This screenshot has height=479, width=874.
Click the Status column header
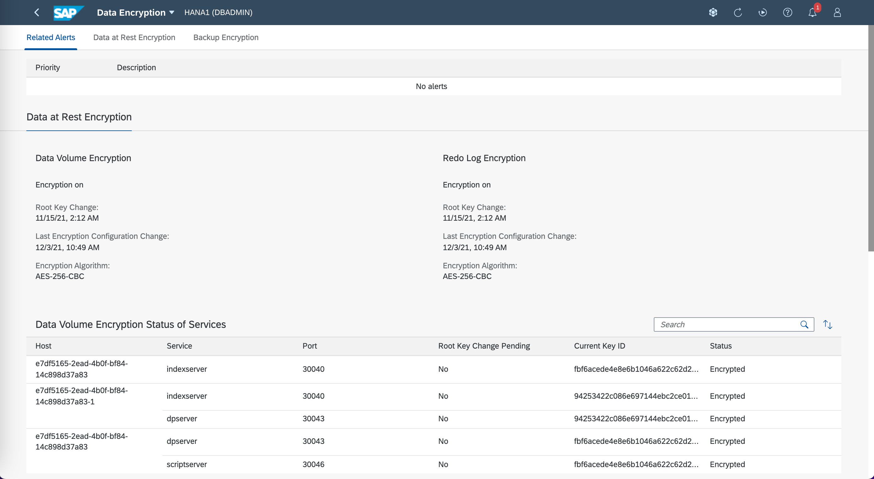click(721, 346)
